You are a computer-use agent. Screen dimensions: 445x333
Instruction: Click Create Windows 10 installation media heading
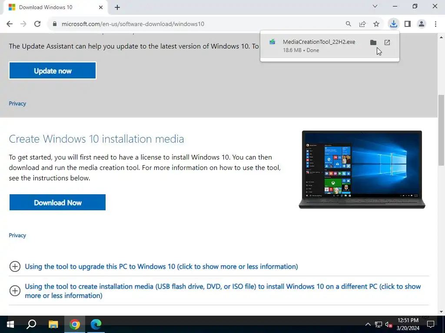tap(96, 139)
